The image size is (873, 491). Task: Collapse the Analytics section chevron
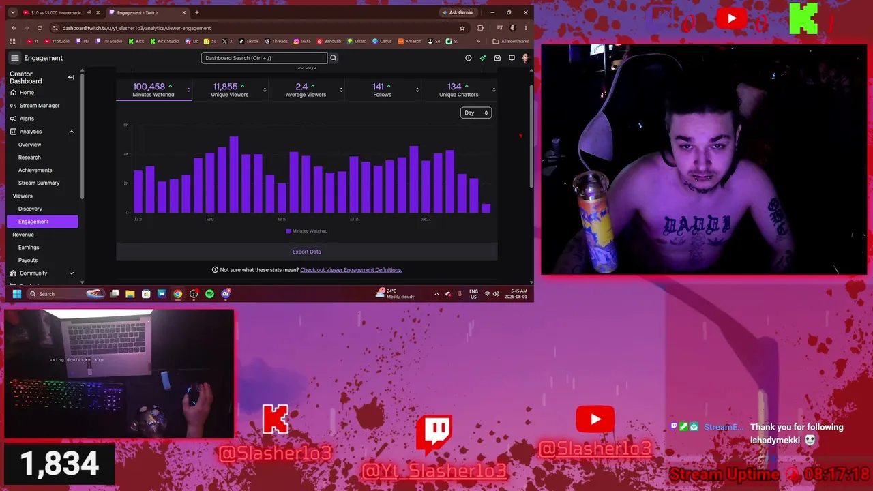tap(72, 132)
